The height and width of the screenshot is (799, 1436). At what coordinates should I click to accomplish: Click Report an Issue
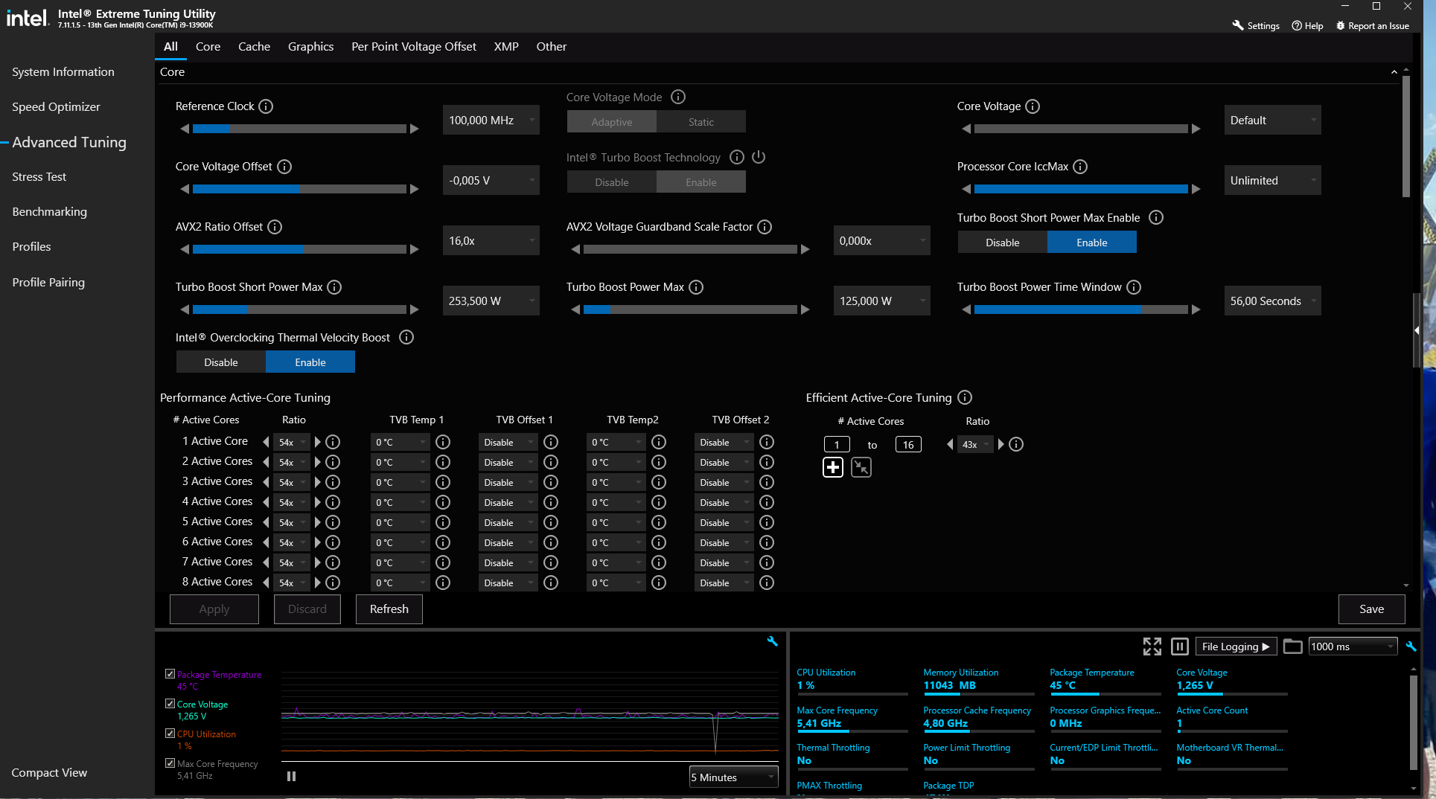1373,25
